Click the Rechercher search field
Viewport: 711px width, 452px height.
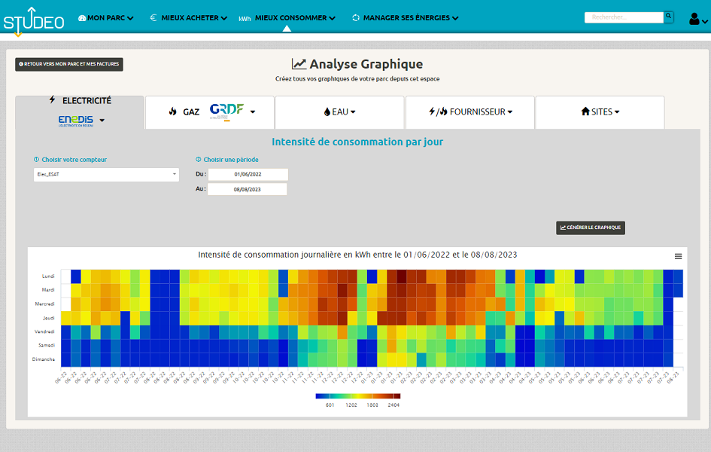624,17
